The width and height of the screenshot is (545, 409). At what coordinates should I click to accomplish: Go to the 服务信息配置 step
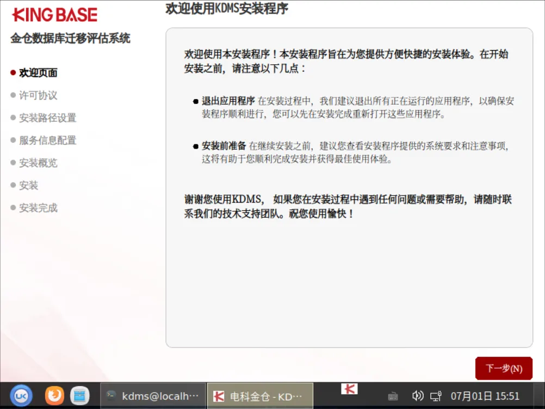coord(47,141)
